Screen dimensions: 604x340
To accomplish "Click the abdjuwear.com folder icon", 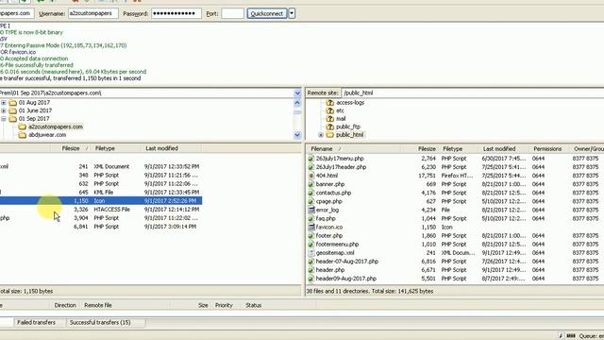I will tap(23, 135).
